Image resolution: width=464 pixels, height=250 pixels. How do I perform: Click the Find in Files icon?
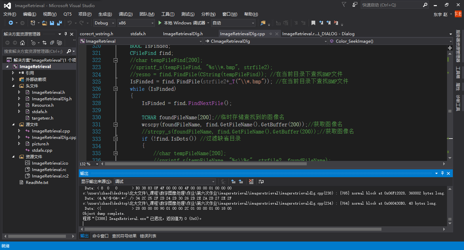(263, 23)
